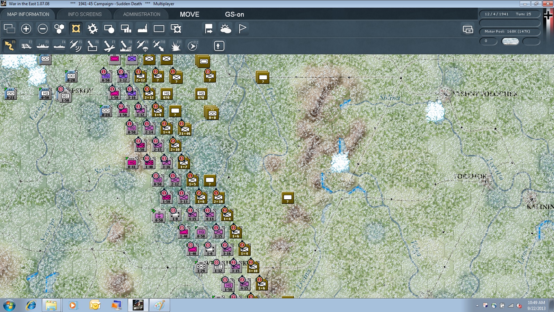Click the Motor Pool 168K field
The width and height of the screenshot is (554, 312).
[x=510, y=32]
